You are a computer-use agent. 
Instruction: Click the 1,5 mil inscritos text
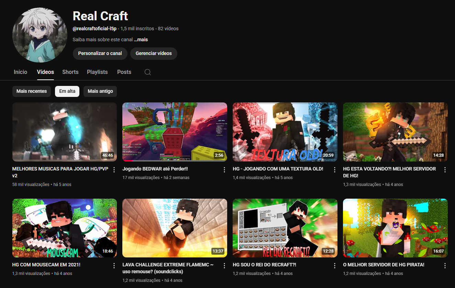coord(137,29)
